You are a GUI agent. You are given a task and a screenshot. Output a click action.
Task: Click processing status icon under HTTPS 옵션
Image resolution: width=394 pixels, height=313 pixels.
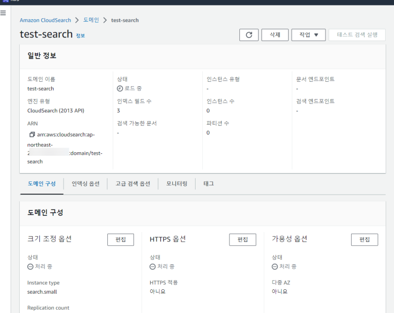[x=152, y=267]
